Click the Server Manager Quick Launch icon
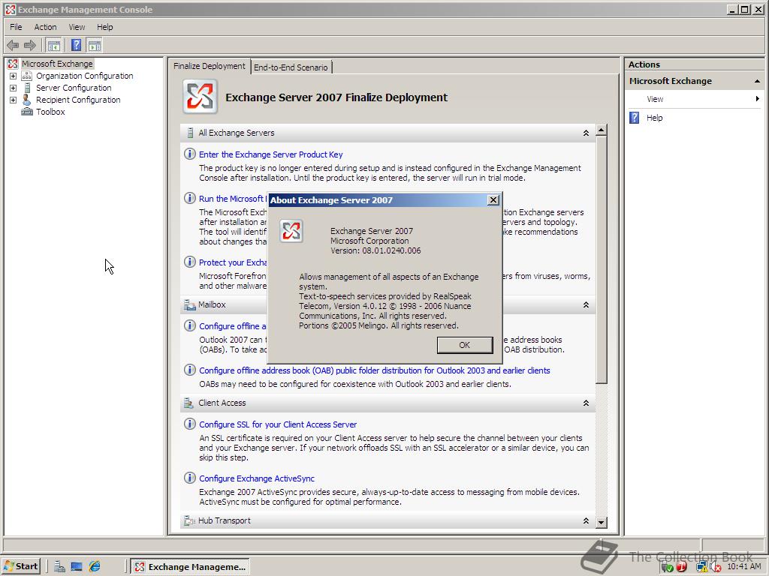Image resolution: width=769 pixels, height=576 pixels. tap(60, 567)
